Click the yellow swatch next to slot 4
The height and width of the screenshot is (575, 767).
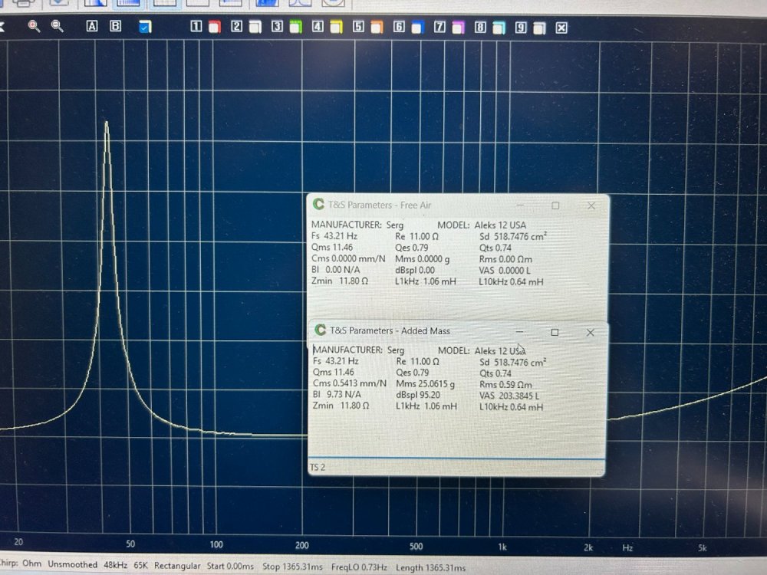pos(336,28)
